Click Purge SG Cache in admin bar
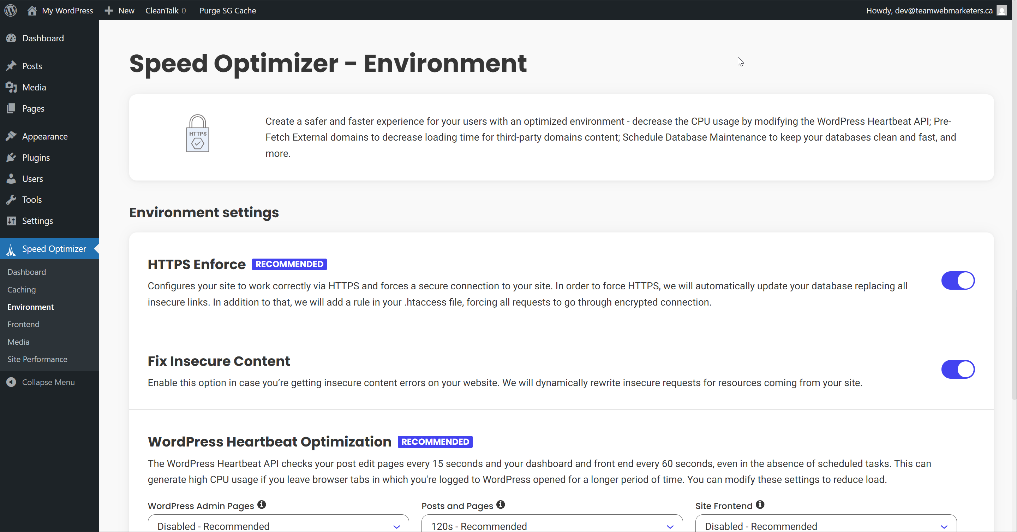 coord(227,10)
